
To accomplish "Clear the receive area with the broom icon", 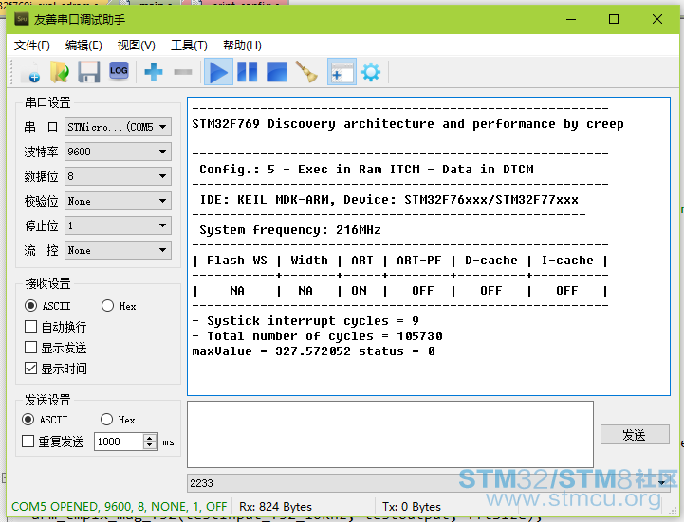I will 306,72.
